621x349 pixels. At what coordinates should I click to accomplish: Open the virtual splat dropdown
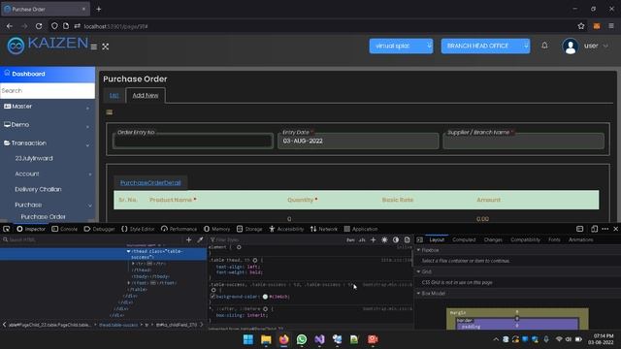(x=401, y=46)
